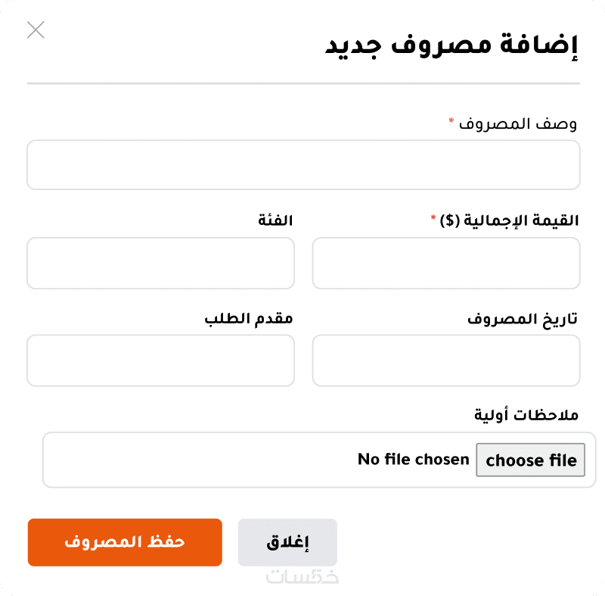Screen dimensions: 605x596
Task: Close the dialog with the X icon
Action: coord(36,30)
